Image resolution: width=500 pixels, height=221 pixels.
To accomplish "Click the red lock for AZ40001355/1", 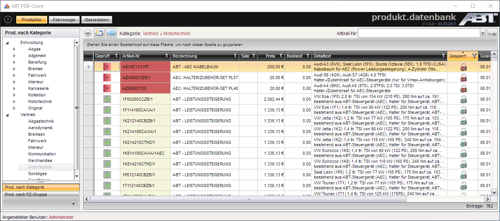I will click(x=463, y=78).
